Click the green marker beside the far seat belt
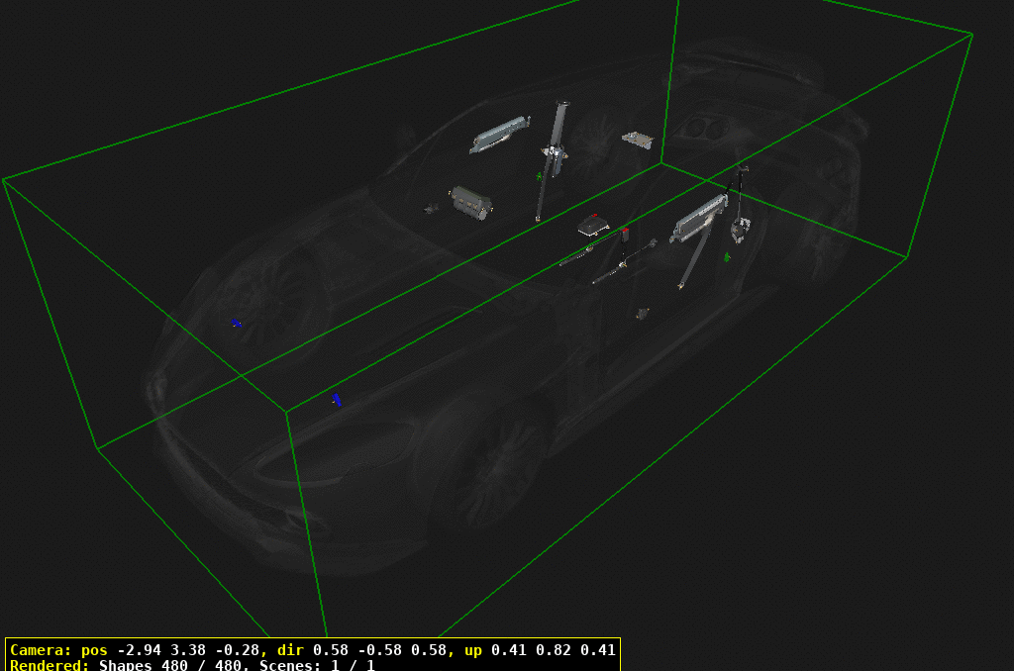The height and width of the screenshot is (671, 1014). 539,176
